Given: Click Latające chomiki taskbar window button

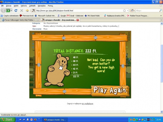Looking at the screenshot, I should [x=55, y=120].
